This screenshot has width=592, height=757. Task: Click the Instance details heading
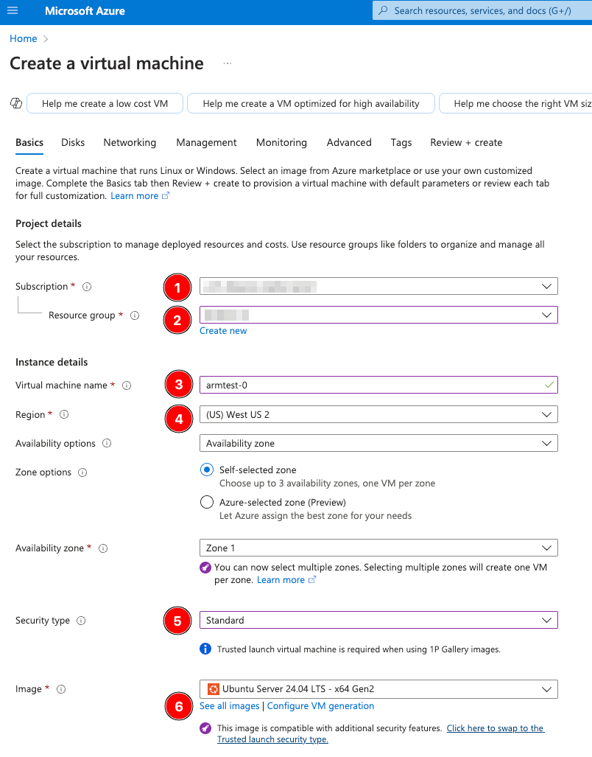(x=52, y=362)
